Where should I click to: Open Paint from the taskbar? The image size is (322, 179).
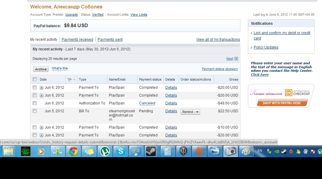(246, 152)
